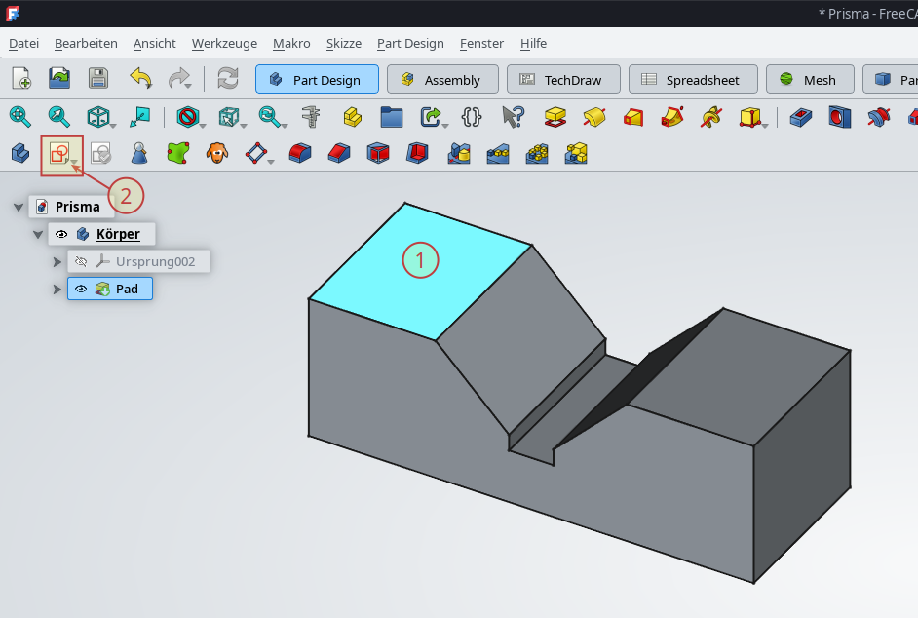Viewport: 918px width, 618px height.
Task: Click the Undo arrow icon
Action: pos(140,79)
